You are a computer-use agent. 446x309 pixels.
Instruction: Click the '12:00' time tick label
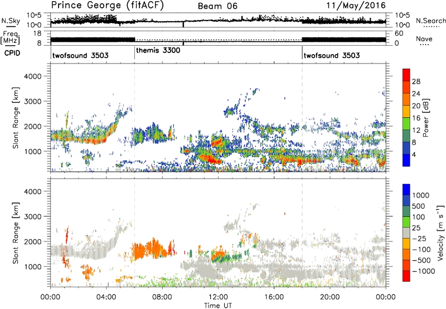(x=218, y=297)
